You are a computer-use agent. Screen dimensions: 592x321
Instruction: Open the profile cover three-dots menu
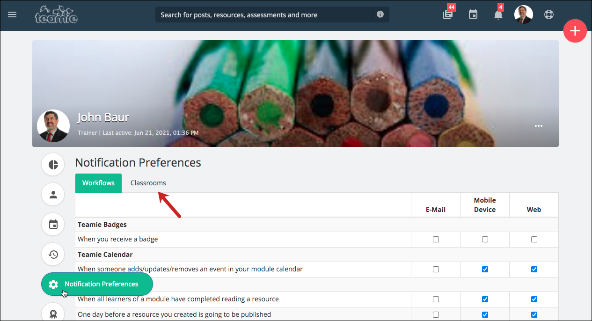tap(539, 126)
